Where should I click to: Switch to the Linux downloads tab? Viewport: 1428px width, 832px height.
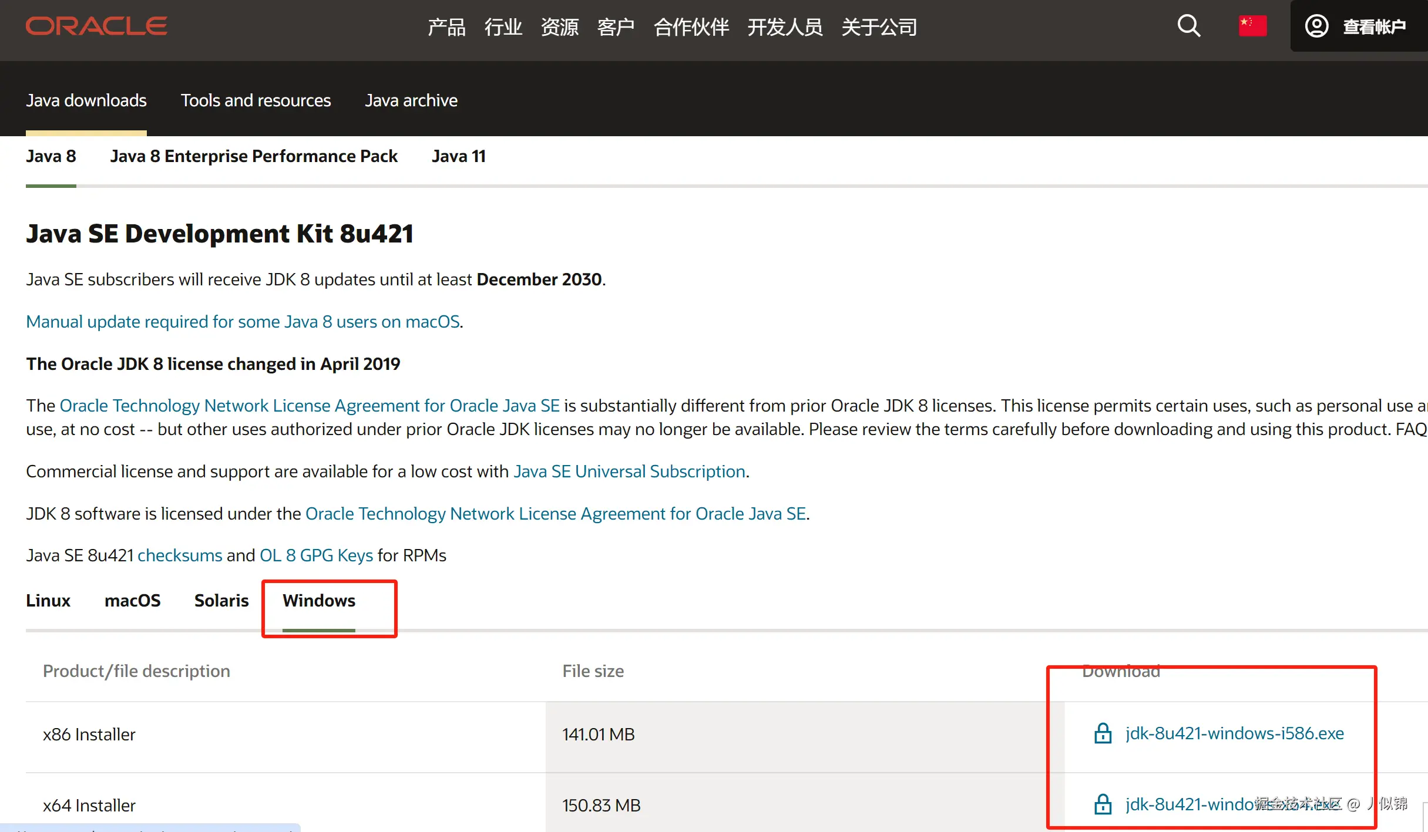(48, 601)
